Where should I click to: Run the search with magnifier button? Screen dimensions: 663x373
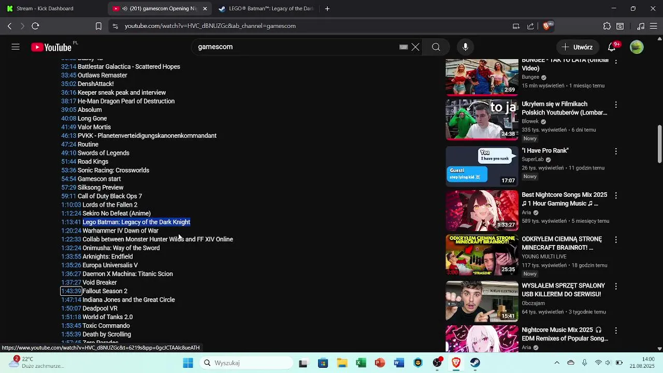[x=436, y=47]
